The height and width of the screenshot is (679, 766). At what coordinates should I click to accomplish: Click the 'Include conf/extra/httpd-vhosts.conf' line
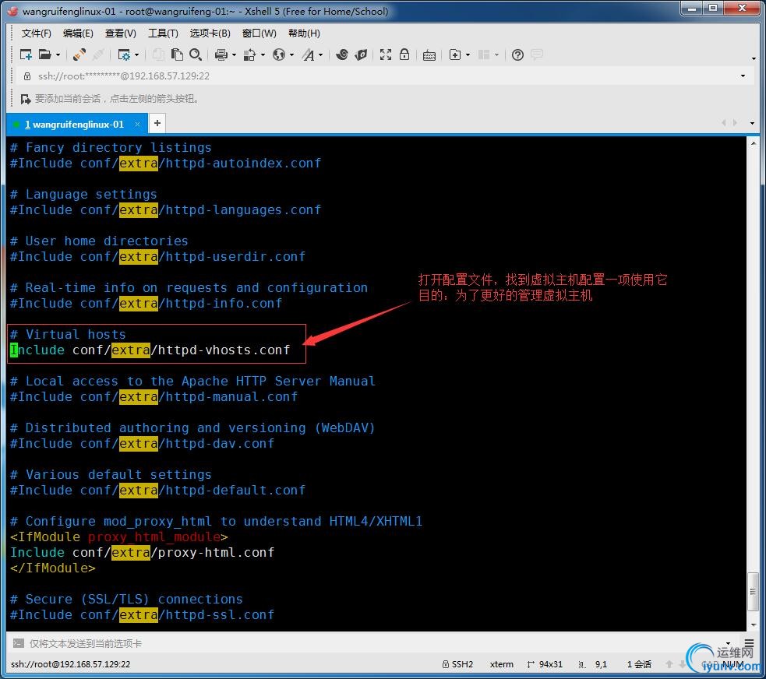point(150,350)
